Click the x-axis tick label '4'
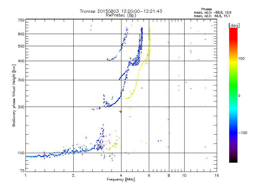 121,175
